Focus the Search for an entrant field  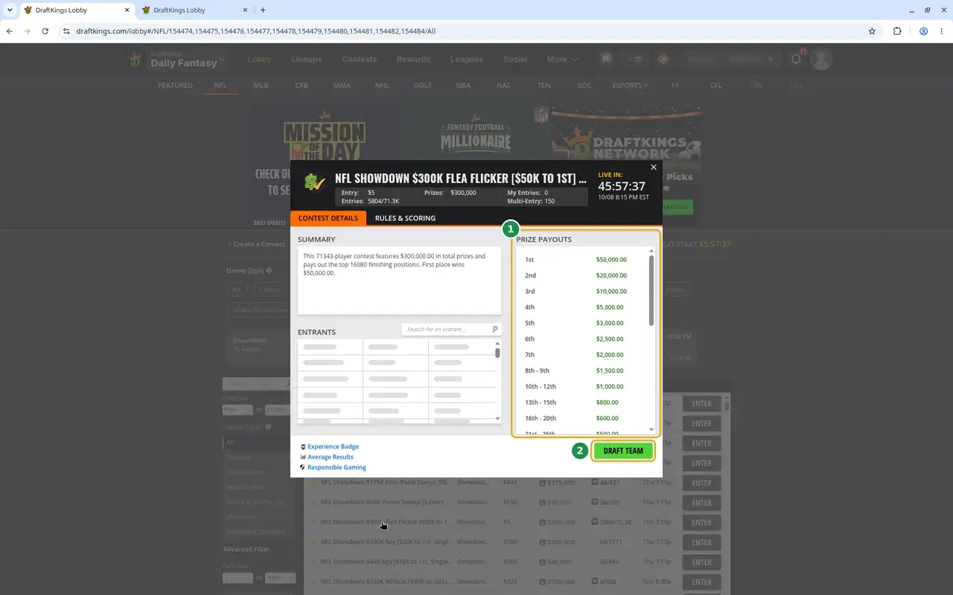pyautogui.click(x=451, y=329)
